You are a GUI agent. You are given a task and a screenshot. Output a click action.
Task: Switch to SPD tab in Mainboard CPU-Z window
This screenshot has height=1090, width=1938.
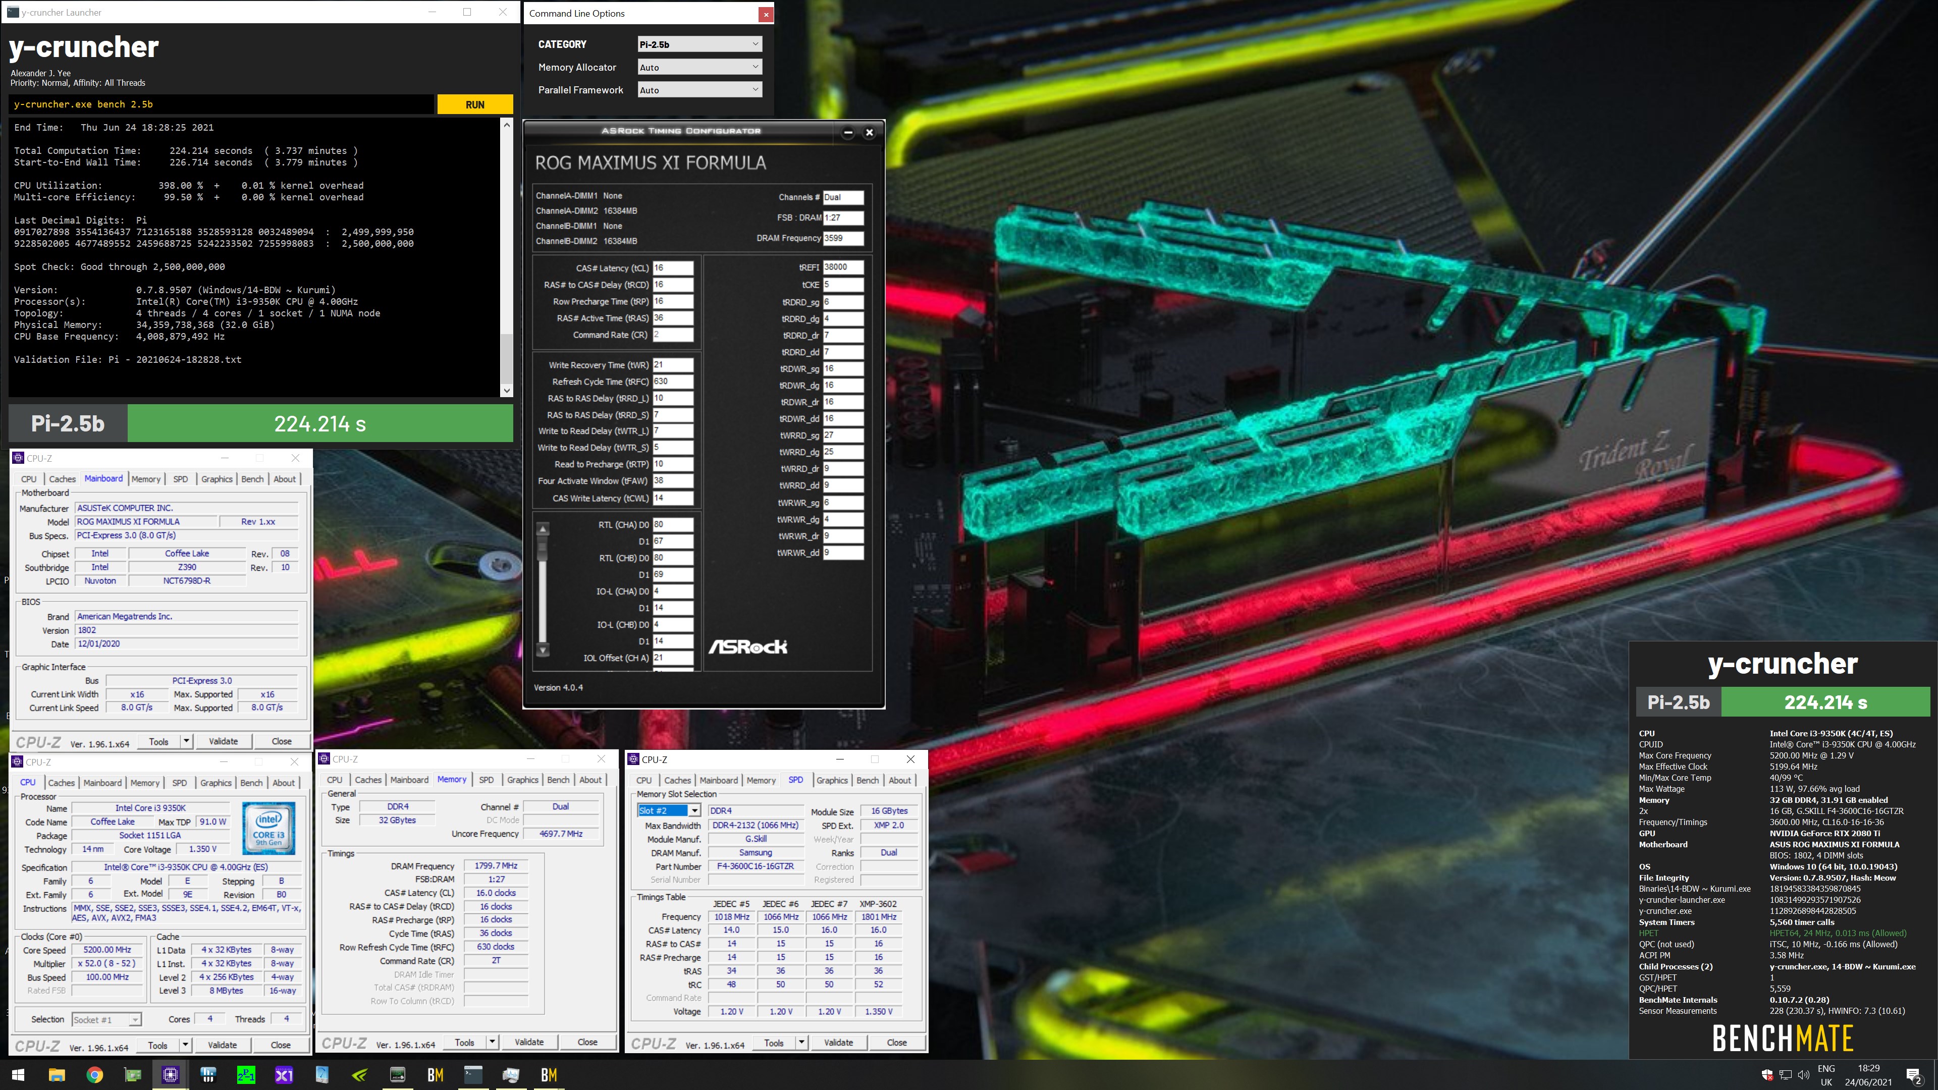point(181,478)
